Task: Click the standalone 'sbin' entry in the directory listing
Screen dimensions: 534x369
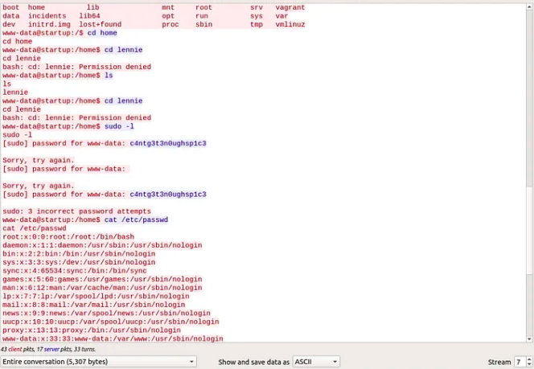Action: click(x=204, y=24)
